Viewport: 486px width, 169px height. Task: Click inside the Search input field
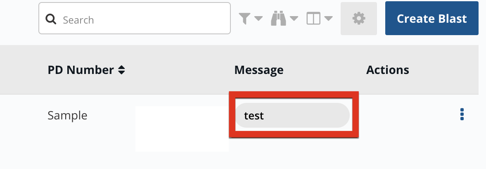[x=135, y=18]
